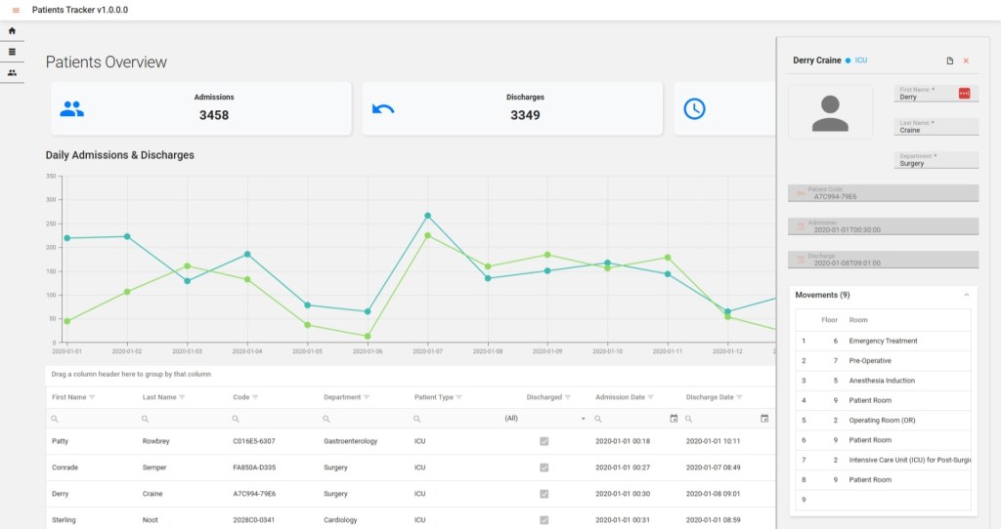Open the Admission Date filter calendar
1001x529 pixels.
pyautogui.click(x=673, y=418)
